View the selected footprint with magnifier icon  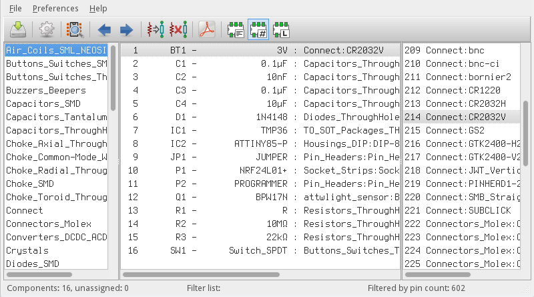coord(75,29)
